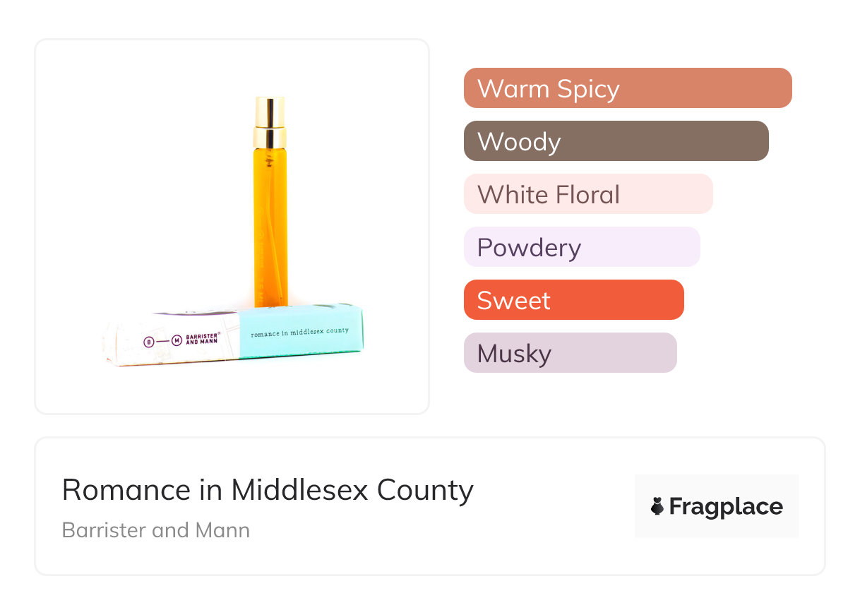Select the Woody accord bar

tap(616, 141)
